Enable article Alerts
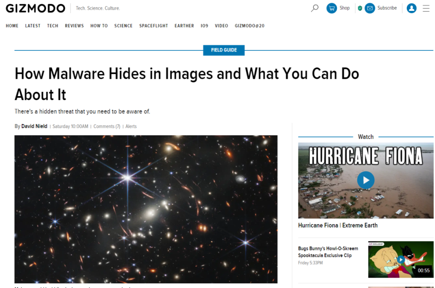435x288 pixels. [131, 126]
